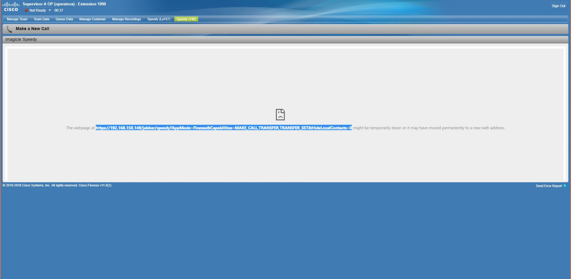571x279 pixels.
Task: Click the highlighted 192.168.150.149 URL text
Action: click(223, 128)
